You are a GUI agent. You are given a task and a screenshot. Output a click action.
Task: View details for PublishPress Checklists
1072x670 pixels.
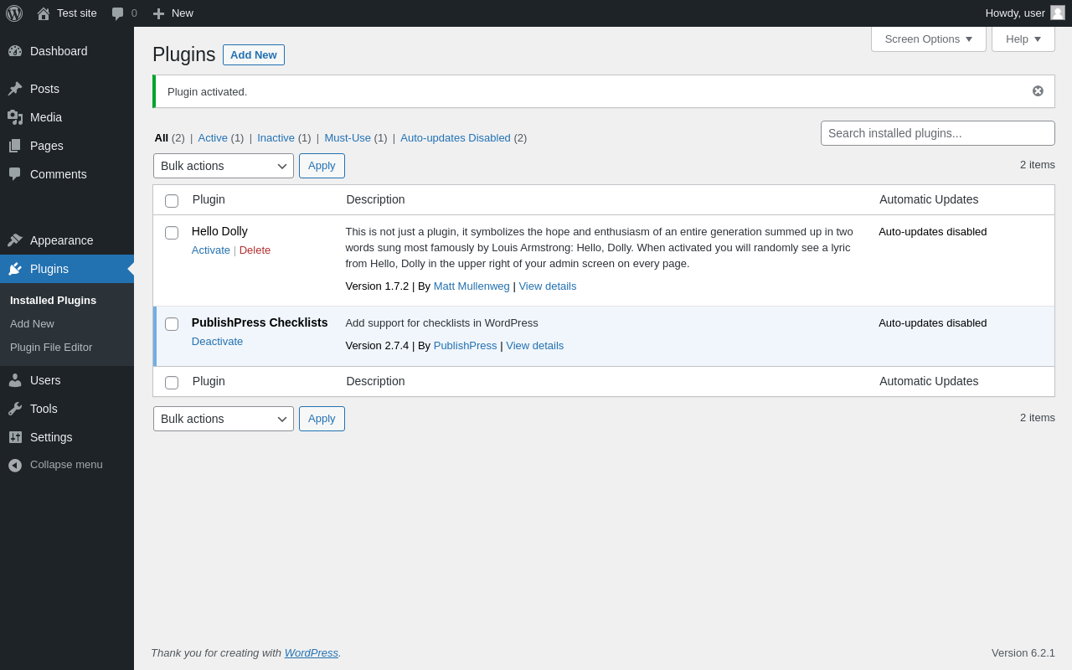coord(535,346)
